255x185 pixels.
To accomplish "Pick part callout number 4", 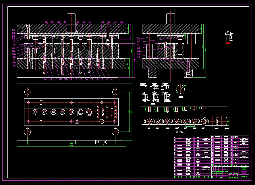I will click(97, 79).
